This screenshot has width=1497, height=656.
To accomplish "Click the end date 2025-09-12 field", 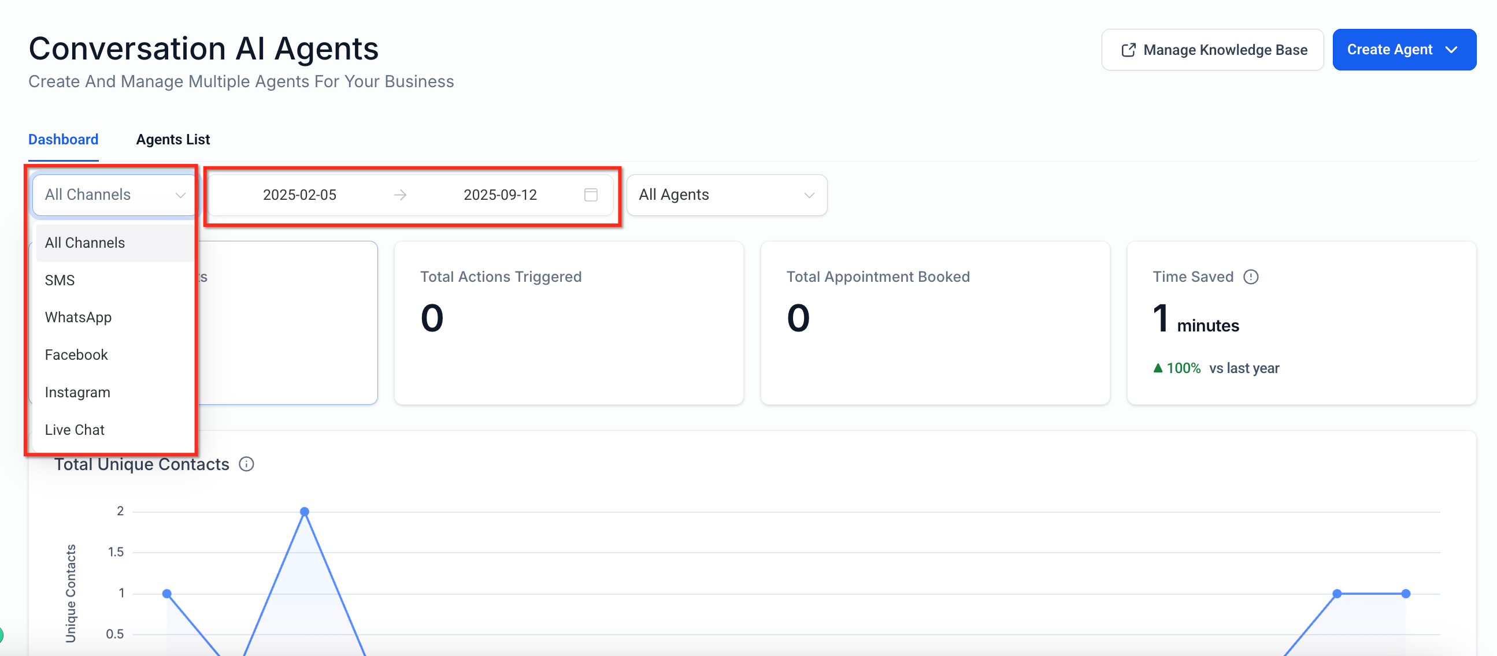I will click(500, 195).
